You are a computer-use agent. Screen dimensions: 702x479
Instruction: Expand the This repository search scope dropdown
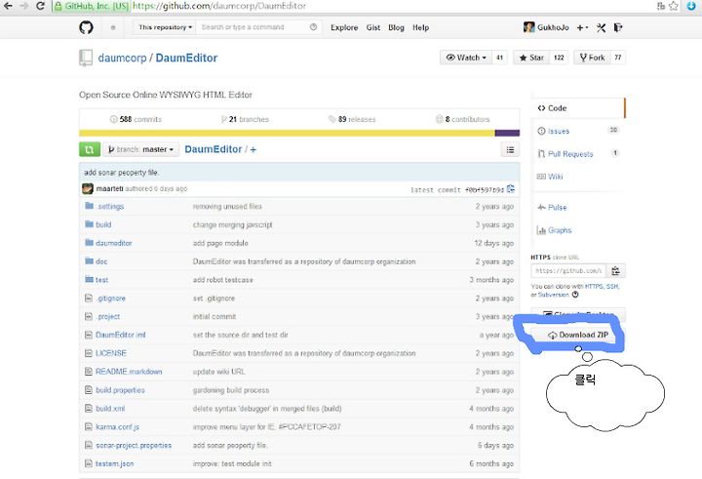pos(165,27)
